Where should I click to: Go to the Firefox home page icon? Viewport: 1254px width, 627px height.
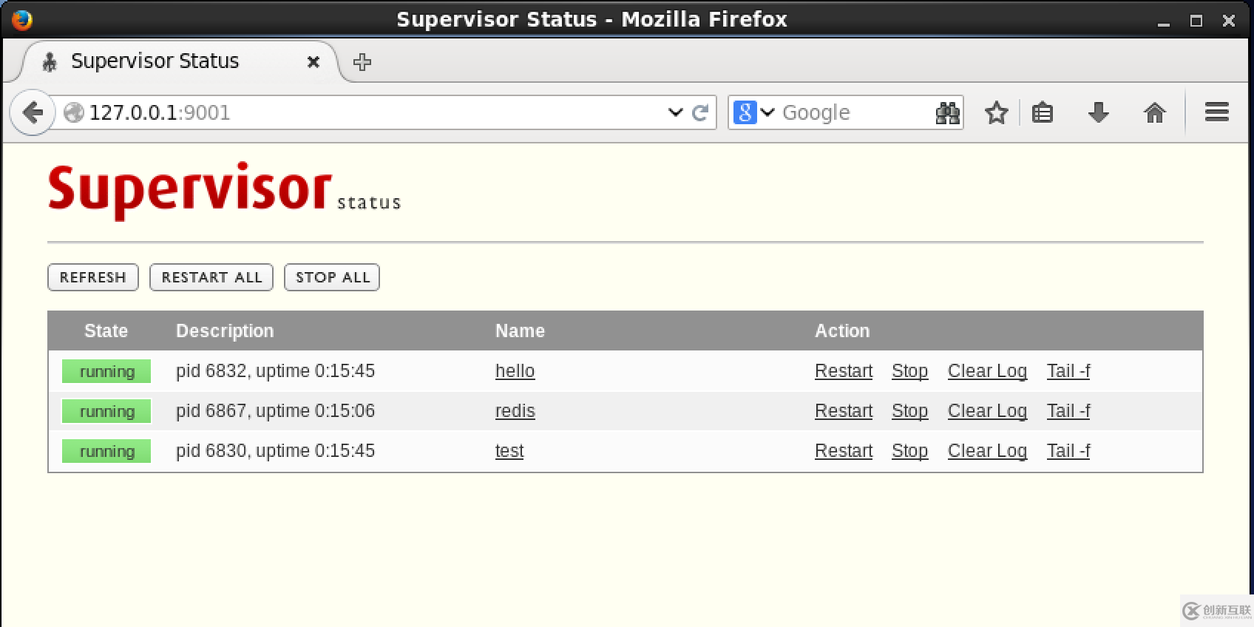[x=1154, y=112]
